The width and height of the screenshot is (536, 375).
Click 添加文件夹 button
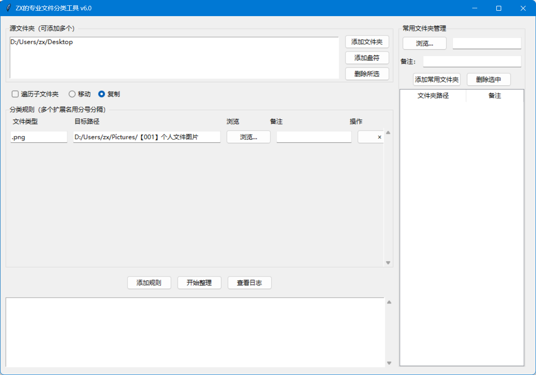[367, 42]
